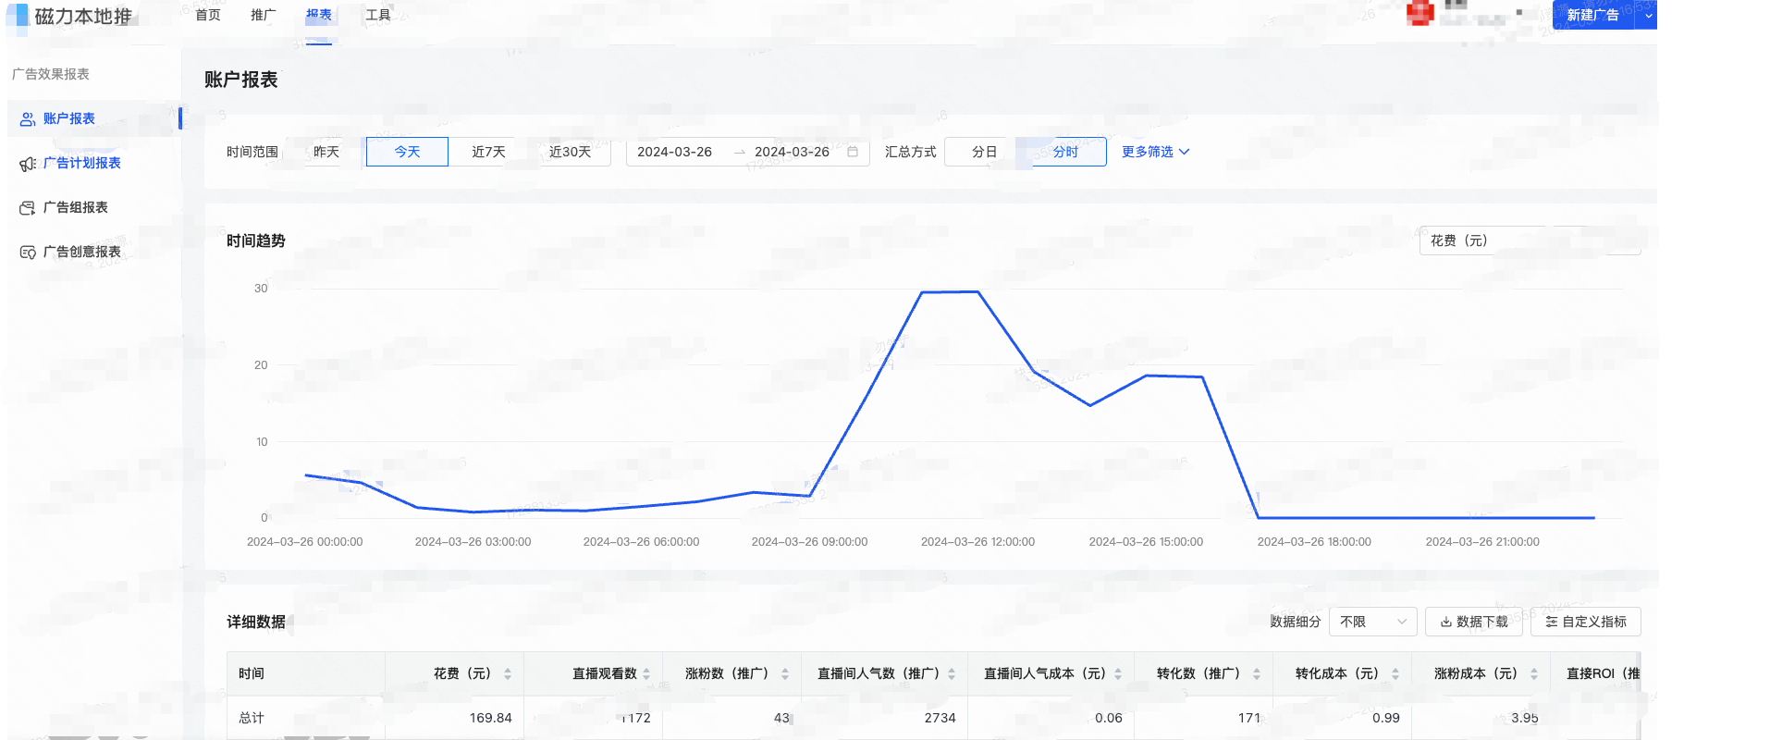Click the calendar icon in date range

click(853, 152)
